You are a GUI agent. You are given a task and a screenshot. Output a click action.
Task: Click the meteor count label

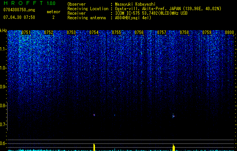coord(54,12)
